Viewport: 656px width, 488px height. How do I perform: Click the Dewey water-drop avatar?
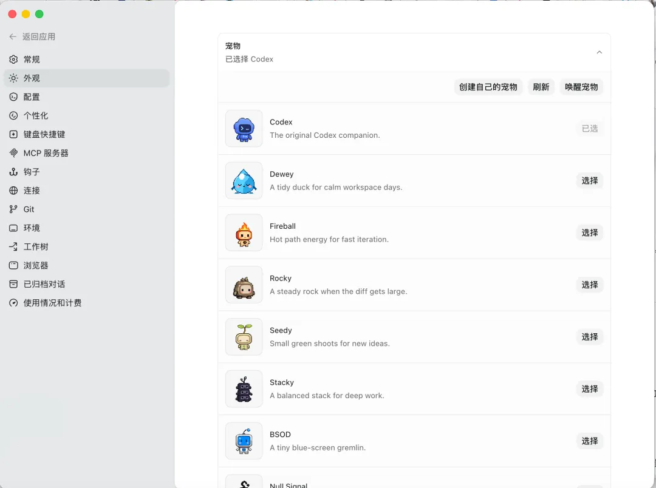[x=244, y=181]
